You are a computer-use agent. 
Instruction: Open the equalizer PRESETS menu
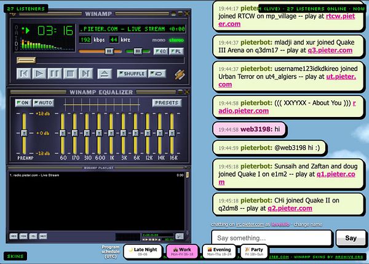167,103
